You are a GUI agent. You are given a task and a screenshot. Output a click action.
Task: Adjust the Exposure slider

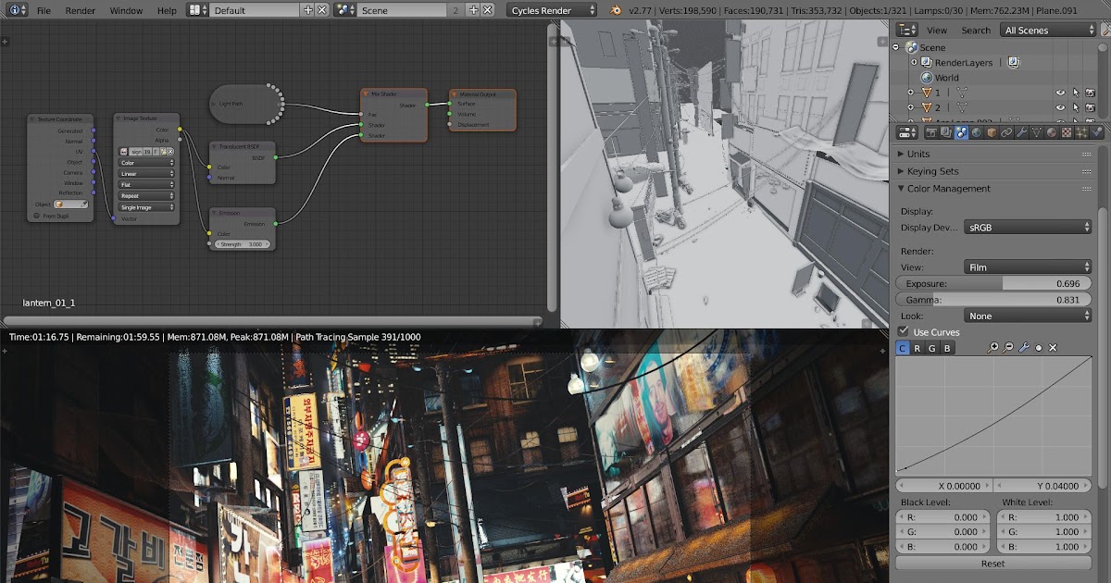point(992,283)
